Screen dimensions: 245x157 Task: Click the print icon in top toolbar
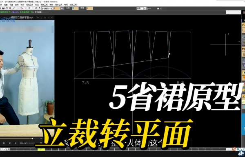tap(3, 8)
